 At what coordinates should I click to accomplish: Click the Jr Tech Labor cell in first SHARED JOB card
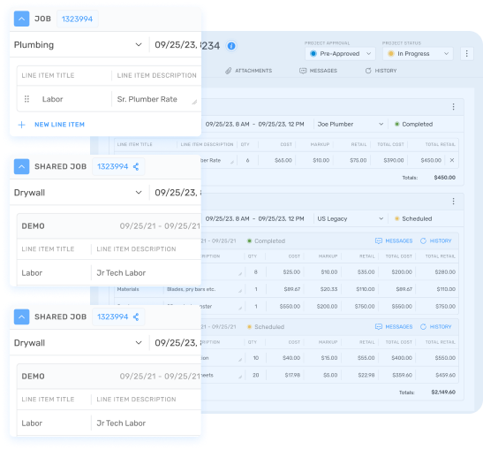tap(121, 273)
